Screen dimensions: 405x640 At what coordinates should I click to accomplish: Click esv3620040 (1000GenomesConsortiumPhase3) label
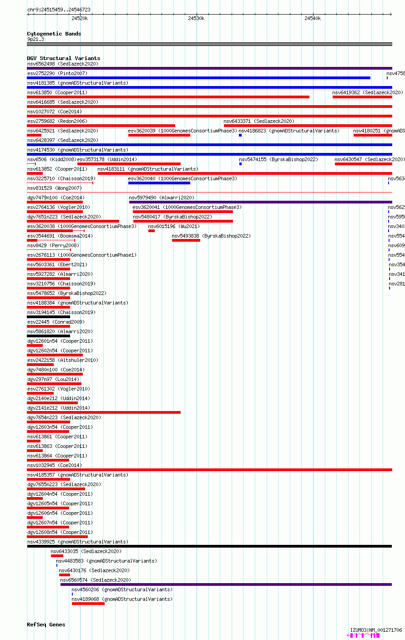tap(182, 178)
